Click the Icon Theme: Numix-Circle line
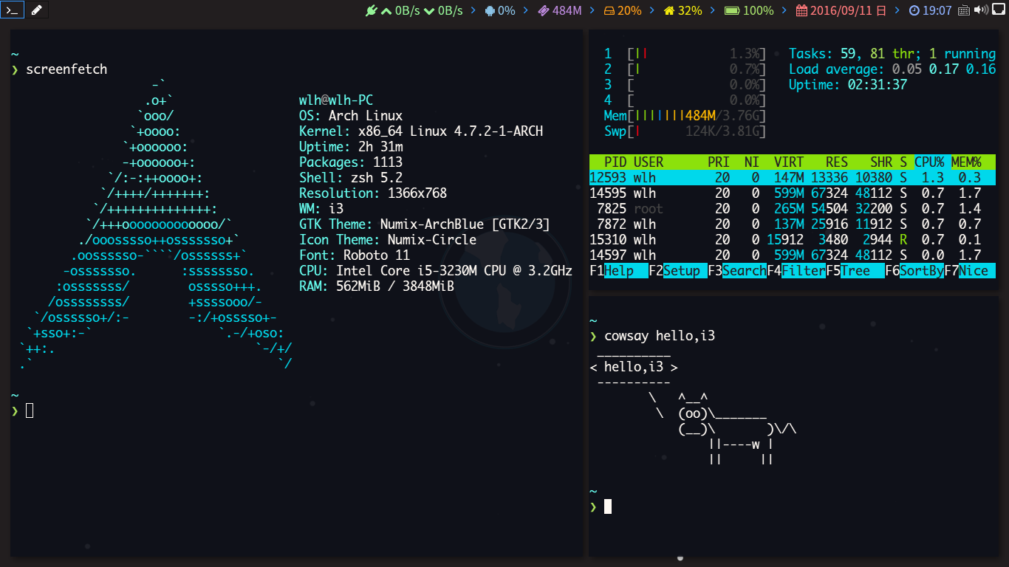This screenshot has width=1009, height=567. (388, 240)
